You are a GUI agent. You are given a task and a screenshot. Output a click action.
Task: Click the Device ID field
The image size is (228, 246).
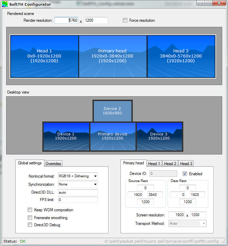[163, 174]
